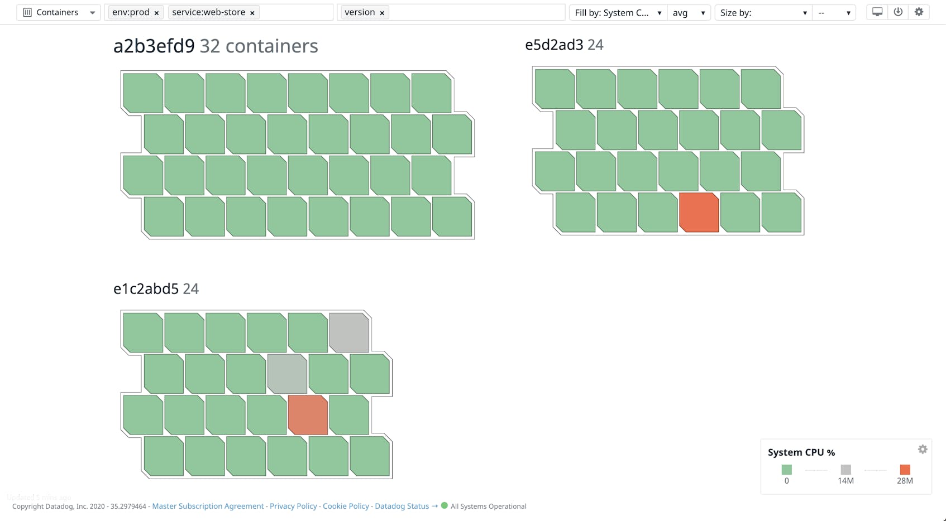Change aggregation using the avg dropdown
Viewport: 946px width, 521px height.
(689, 12)
